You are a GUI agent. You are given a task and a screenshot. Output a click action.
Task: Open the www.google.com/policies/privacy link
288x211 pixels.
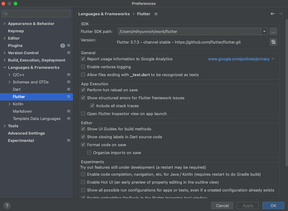(239, 59)
